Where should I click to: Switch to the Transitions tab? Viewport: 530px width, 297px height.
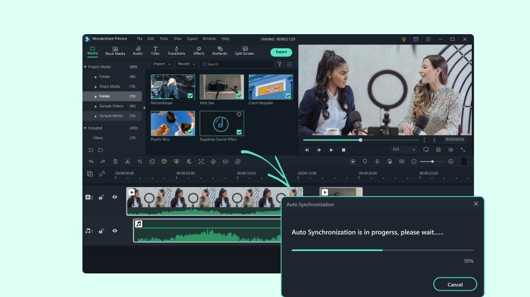click(x=177, y=51)
